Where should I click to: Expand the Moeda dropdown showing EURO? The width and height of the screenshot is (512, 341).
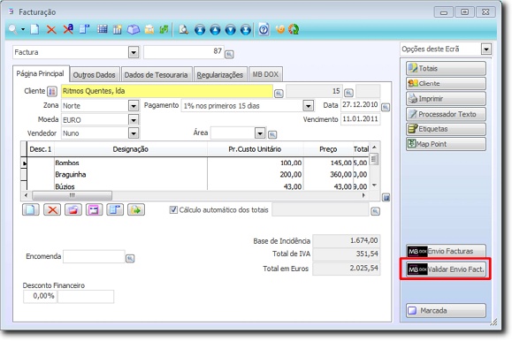pyautogui.click(x=134, y=120)
